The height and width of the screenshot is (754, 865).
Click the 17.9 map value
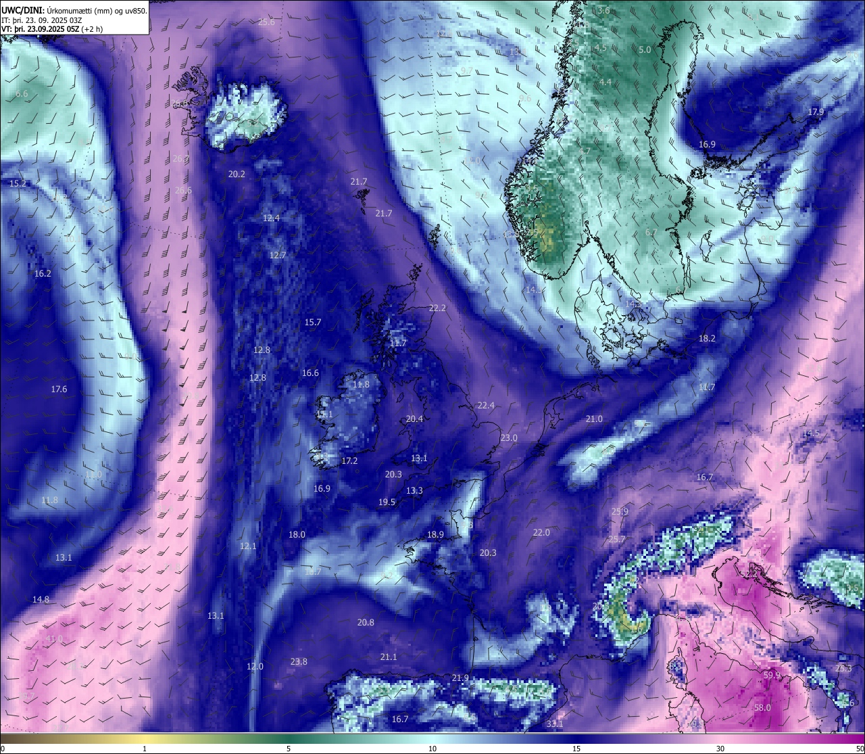(816, 112)
